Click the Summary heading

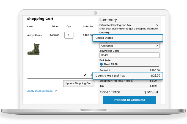[x=108, y=20]
